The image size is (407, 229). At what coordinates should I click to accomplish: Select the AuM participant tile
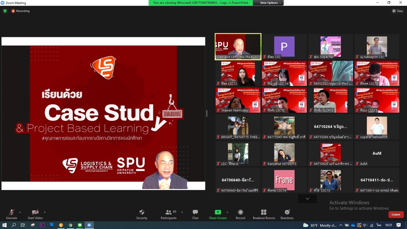coord(377,154)
